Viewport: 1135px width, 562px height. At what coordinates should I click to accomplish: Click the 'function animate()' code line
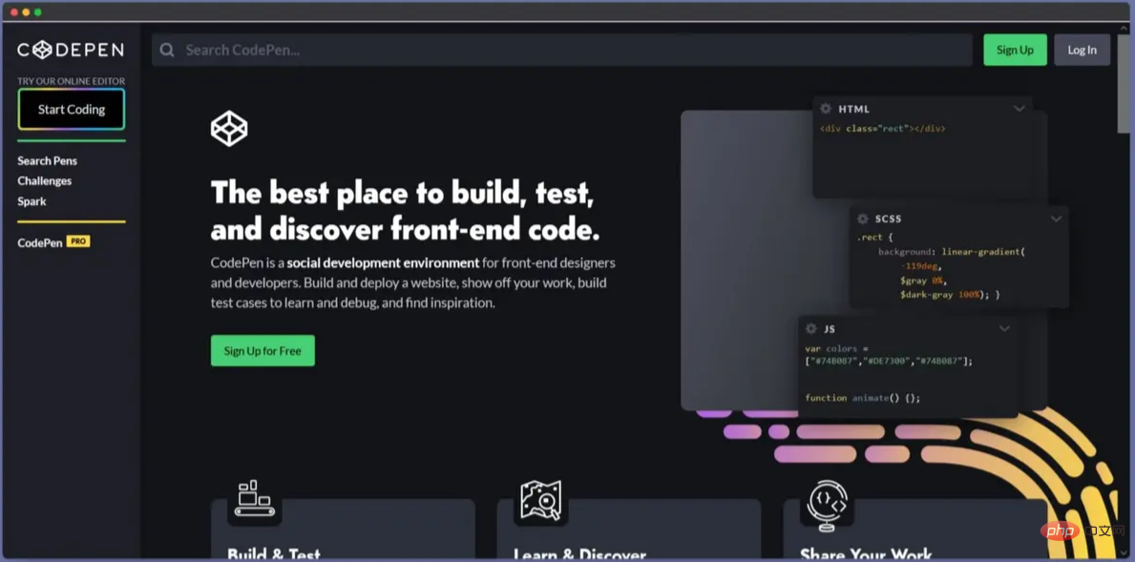point(863,398)
